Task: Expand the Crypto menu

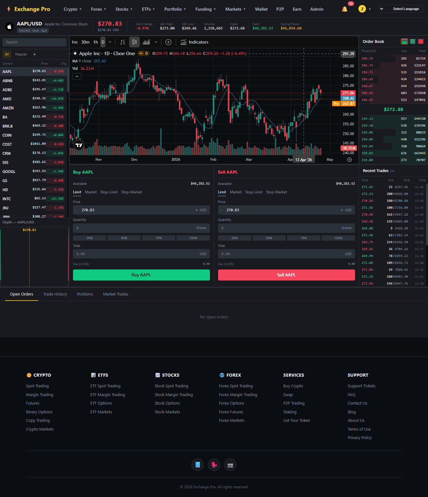Action: click(x=72, y=9)
